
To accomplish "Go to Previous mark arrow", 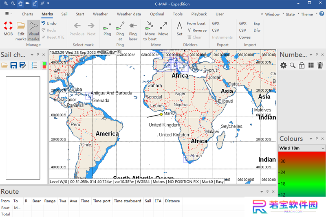I will tap(77, 26).
